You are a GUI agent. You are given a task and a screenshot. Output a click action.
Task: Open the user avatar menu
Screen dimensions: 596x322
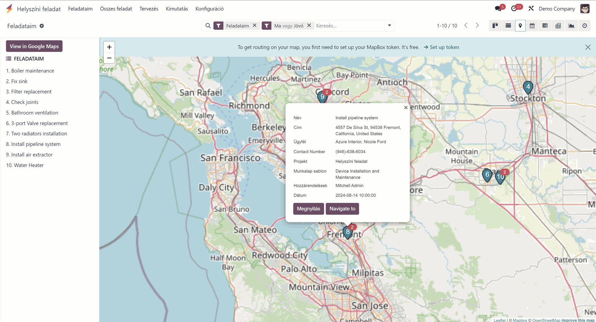[585, 8]
